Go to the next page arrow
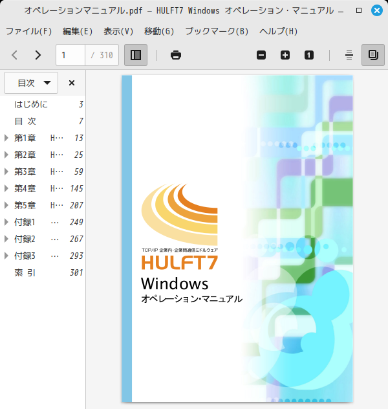 tap(38, 55)
